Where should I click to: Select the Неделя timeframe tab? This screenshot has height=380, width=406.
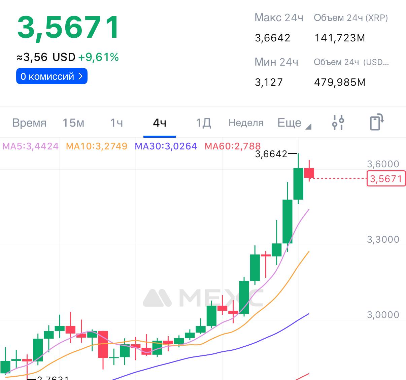(x=246, y=123)
